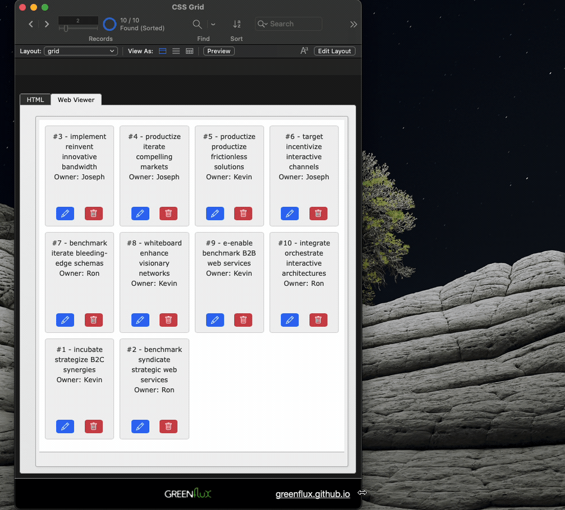Edit card #9 with the pencil button
Viewport: 565px width, 510px height.
click(x=215, y=320)
